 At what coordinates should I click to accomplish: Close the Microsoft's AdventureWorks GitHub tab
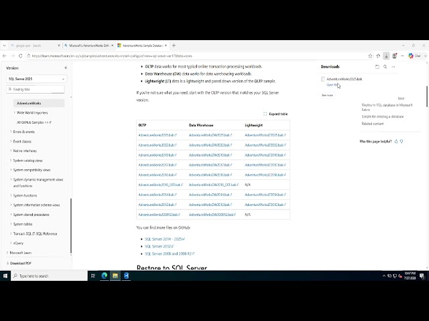(x=112, y=45)
